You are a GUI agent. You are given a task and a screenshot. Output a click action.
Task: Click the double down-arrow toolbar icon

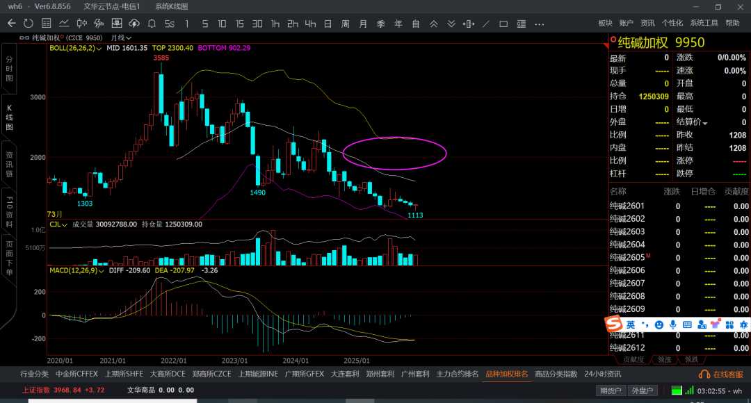[x=451, y=24]
